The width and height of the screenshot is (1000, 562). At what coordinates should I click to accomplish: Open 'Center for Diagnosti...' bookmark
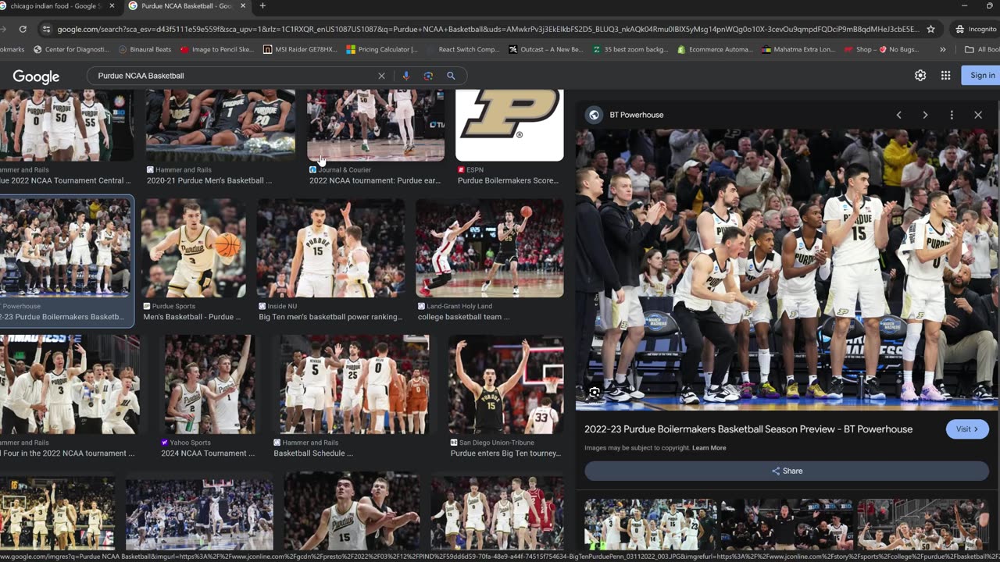pos(71,49)
